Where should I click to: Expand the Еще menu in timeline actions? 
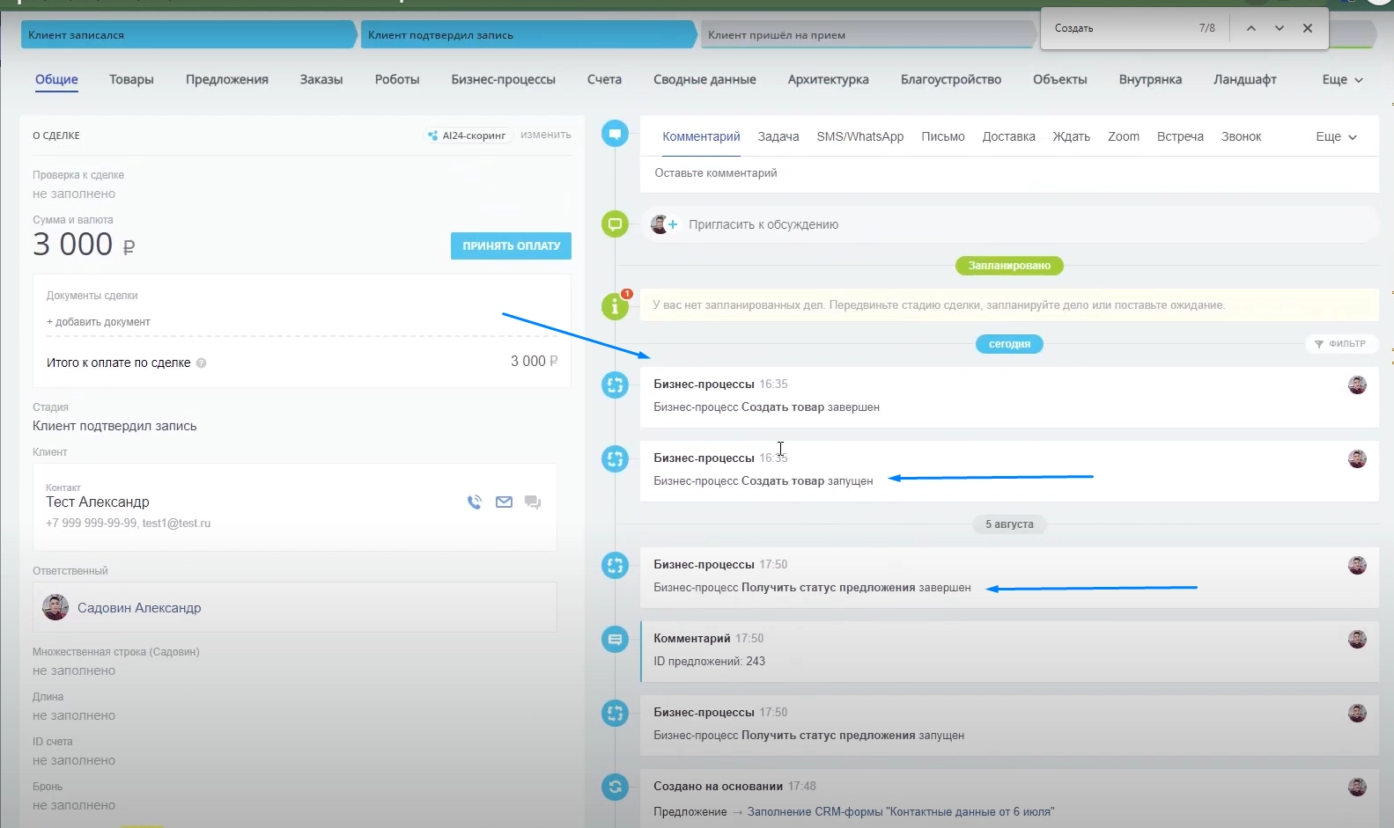pyautogui.click(x=1336, y=136)
